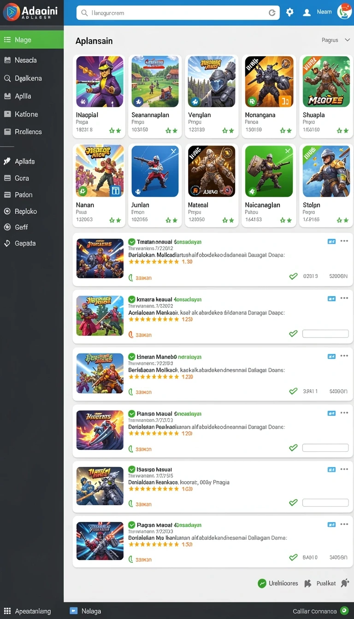The width and height of the screenshot is (354, 619).
Task: Click the Gora sidebar icon
Action: click(x=7, y=178)
